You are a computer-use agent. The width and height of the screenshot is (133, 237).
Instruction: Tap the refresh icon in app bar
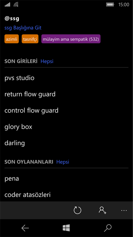77,210
